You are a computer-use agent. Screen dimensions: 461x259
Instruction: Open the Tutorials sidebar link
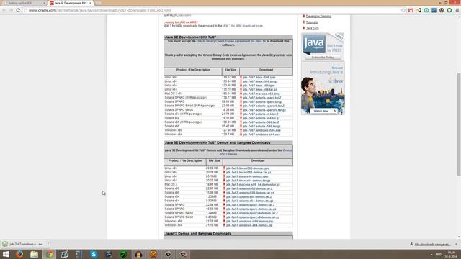(x=312, y=22)
